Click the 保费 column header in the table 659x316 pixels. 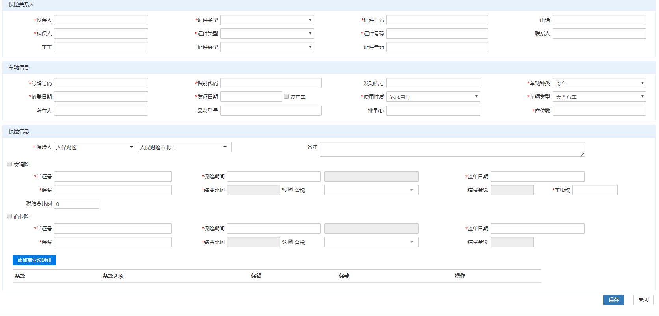(344, 276)
